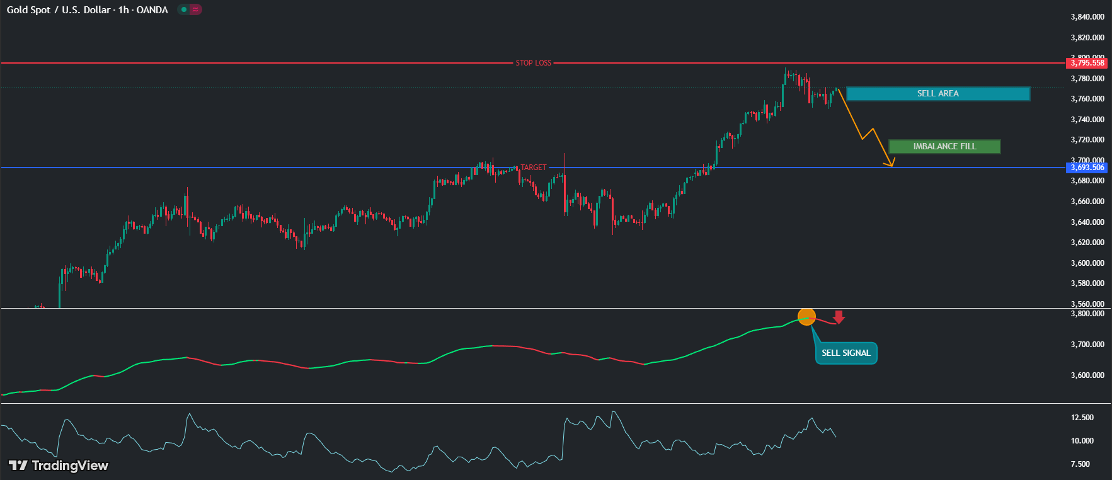Click the 3,680.000 price axis label
Viewport: 1112px width, 480px height.
click(1087, 181)
